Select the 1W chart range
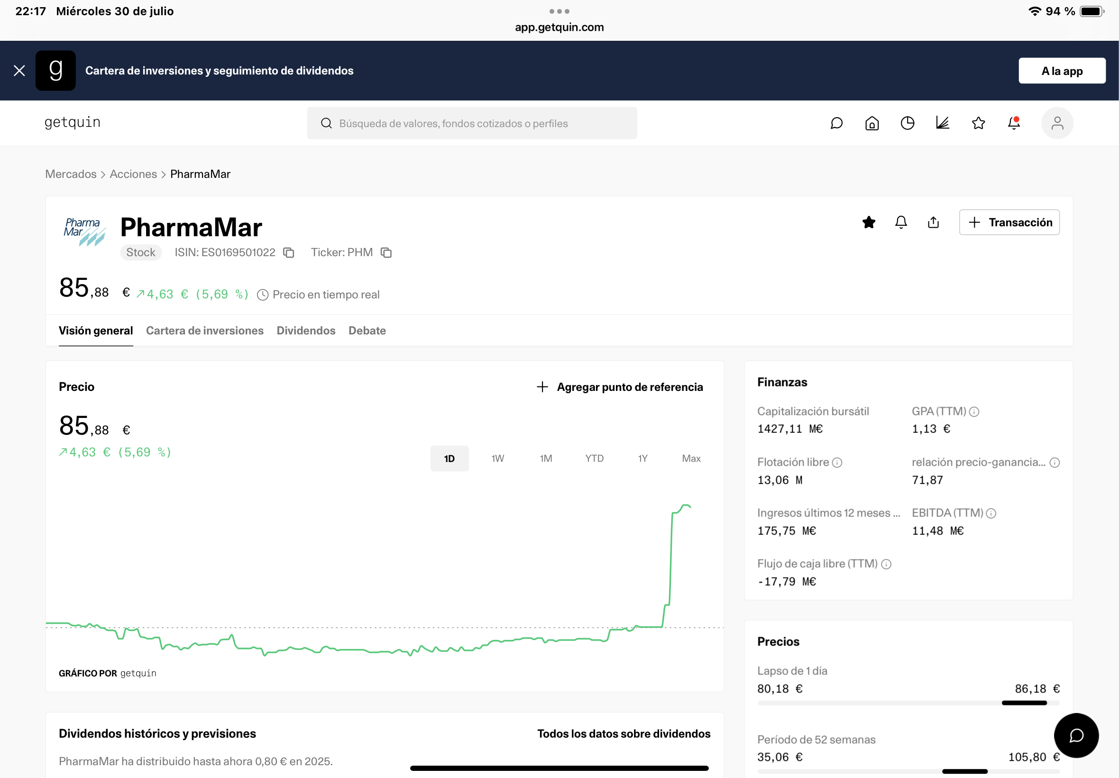The width and height of the screenshot is (1119, 778). pyautogui.click(x=497, y=458)
